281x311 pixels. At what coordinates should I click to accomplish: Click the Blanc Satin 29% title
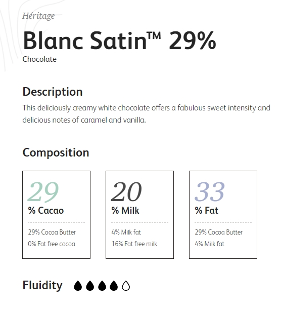coord(119,41)
